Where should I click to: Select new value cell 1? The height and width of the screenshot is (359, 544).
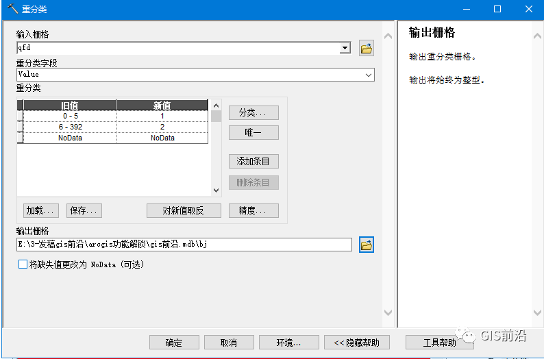pos(162,116)
